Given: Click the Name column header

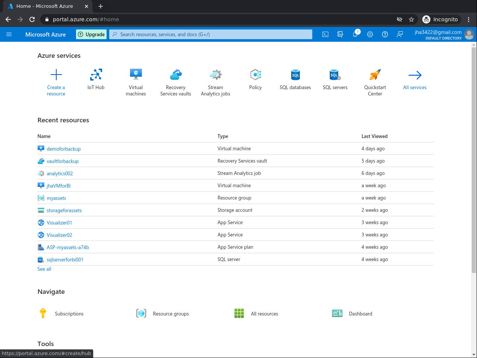Looking at the screenshot, I should 44,136.
